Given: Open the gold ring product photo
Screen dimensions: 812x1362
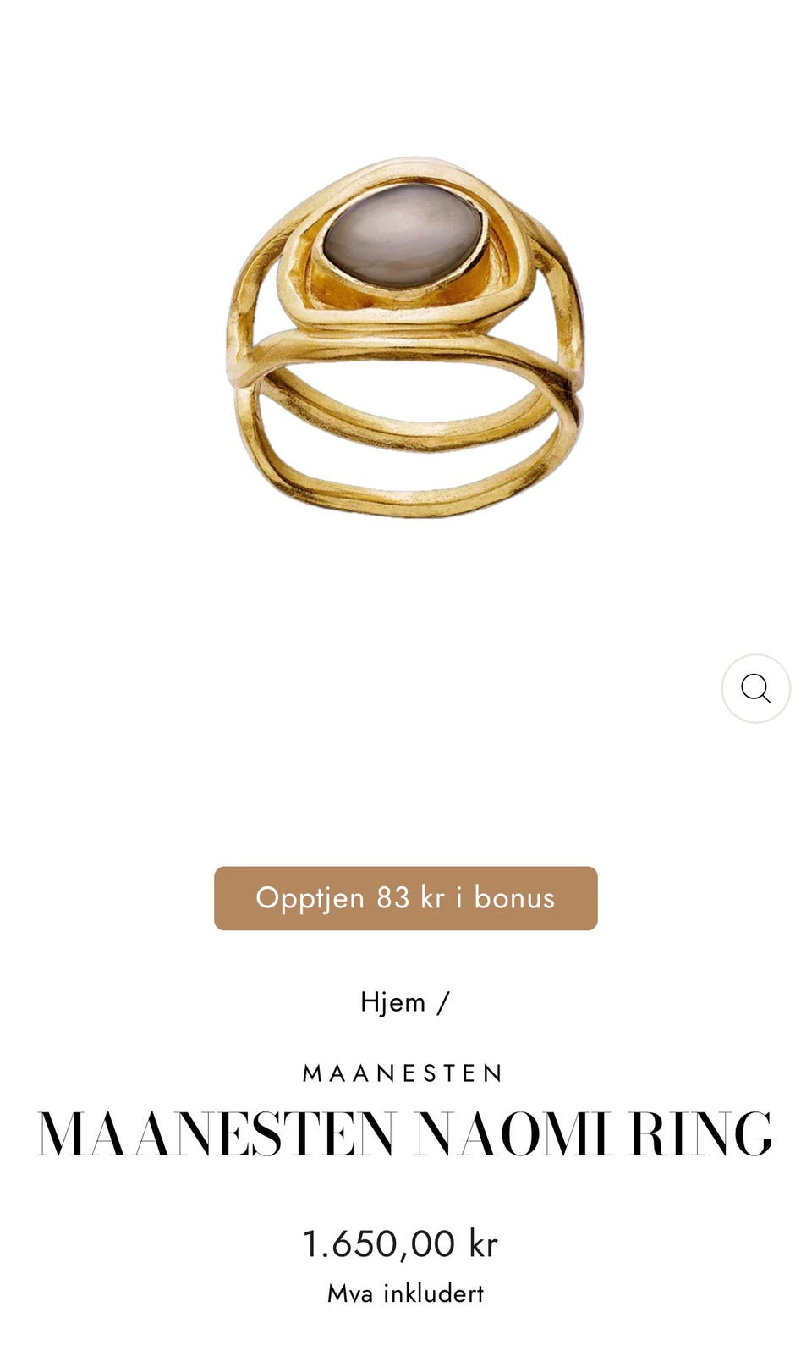Looking at the screenshot, I should 406,336.
